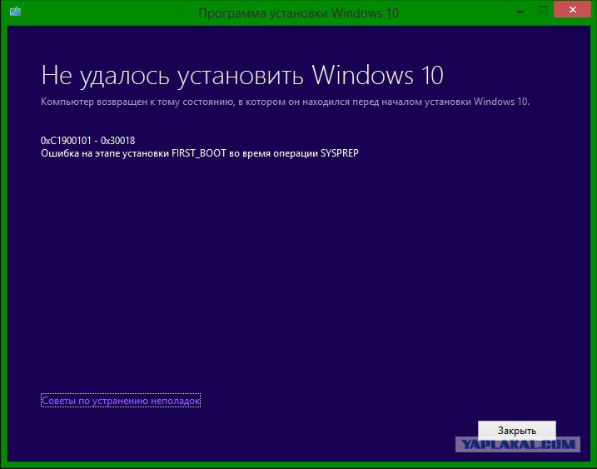Click the setup program icon in title bar
This screenshot has height=469, width=597.
click(15, 12)
